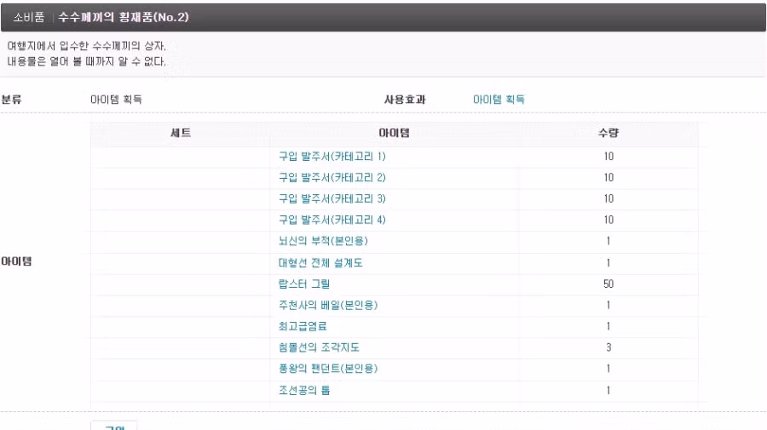The image size is (767, 430).
Task: Open the 랍스터 그릴 item link
Action: point(303,284)
